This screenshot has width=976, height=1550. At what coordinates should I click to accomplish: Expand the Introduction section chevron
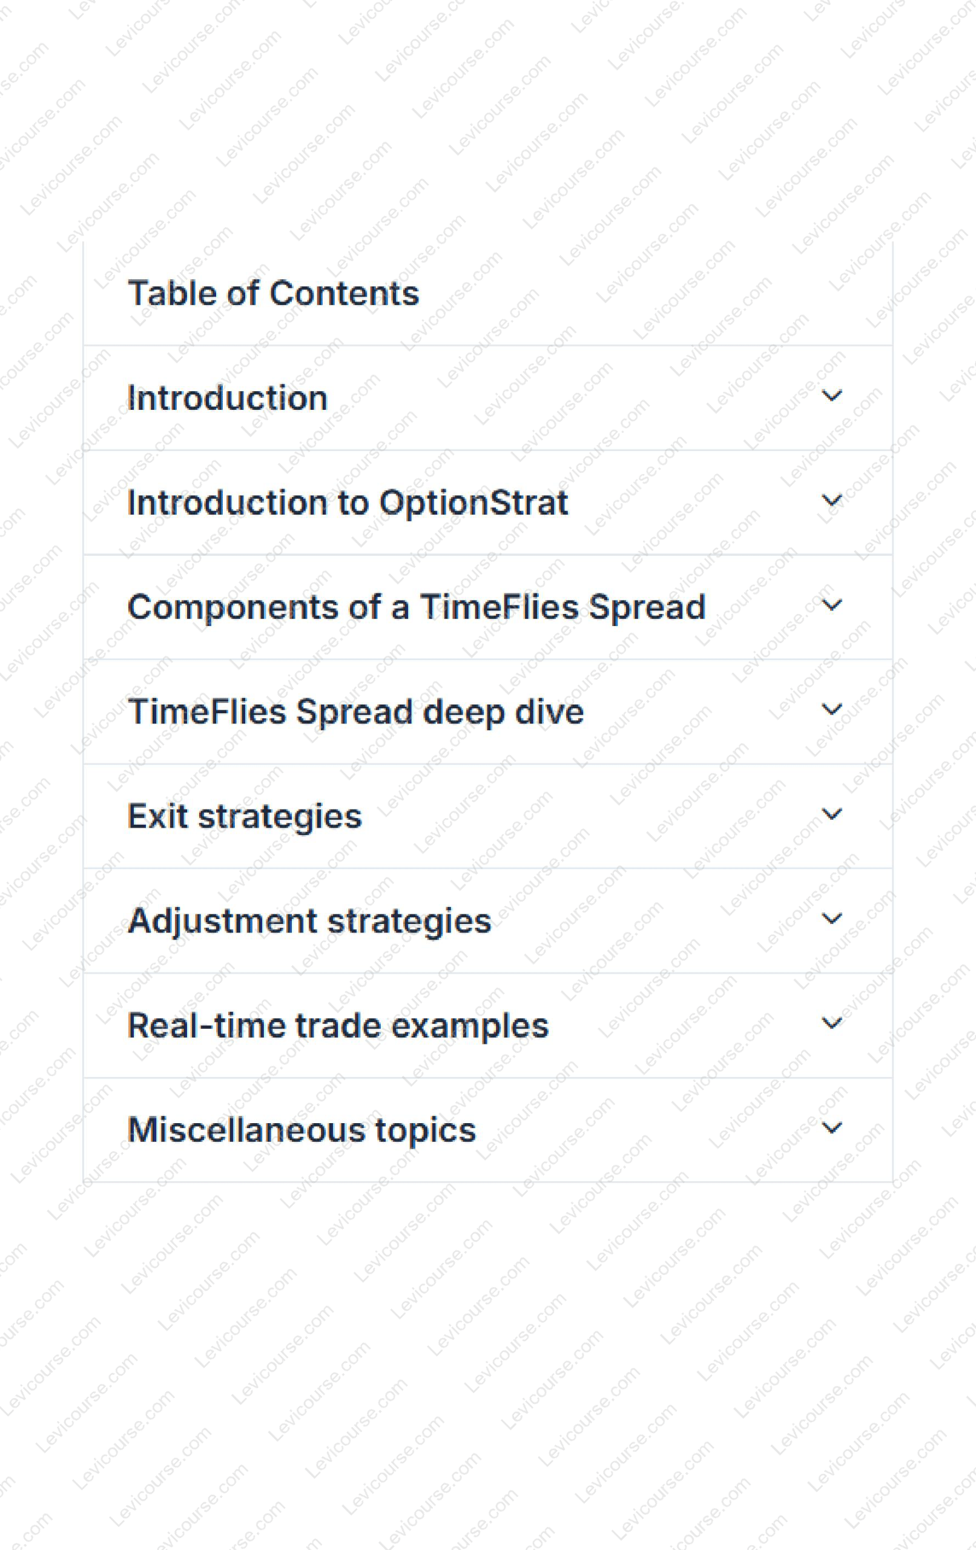832,396
